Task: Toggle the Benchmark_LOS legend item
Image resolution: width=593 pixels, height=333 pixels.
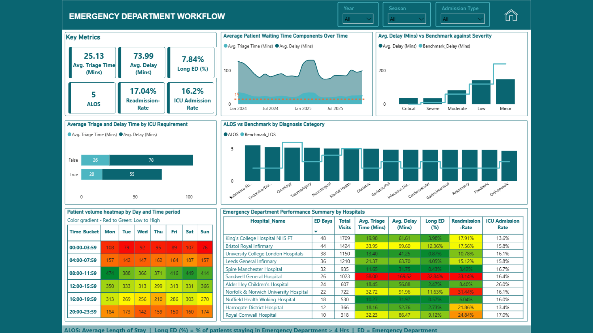Action: pyautogui.click(x=258, y=134)
